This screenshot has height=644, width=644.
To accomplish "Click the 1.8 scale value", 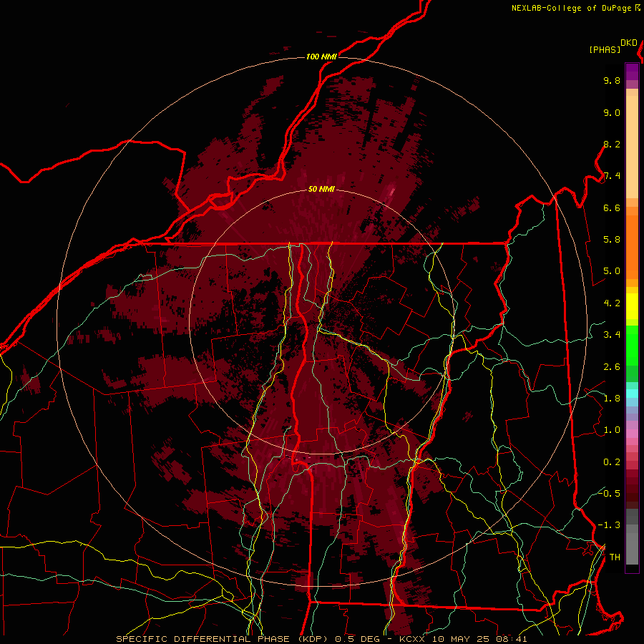I will 612,399.
